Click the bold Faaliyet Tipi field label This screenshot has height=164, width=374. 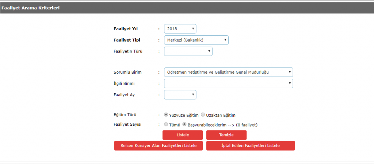pos(127,40)
